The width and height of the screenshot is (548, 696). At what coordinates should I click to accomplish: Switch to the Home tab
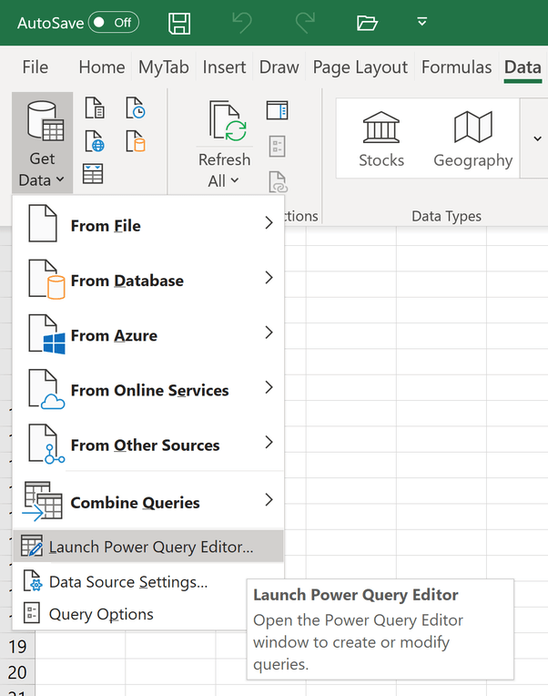[102, 67]
